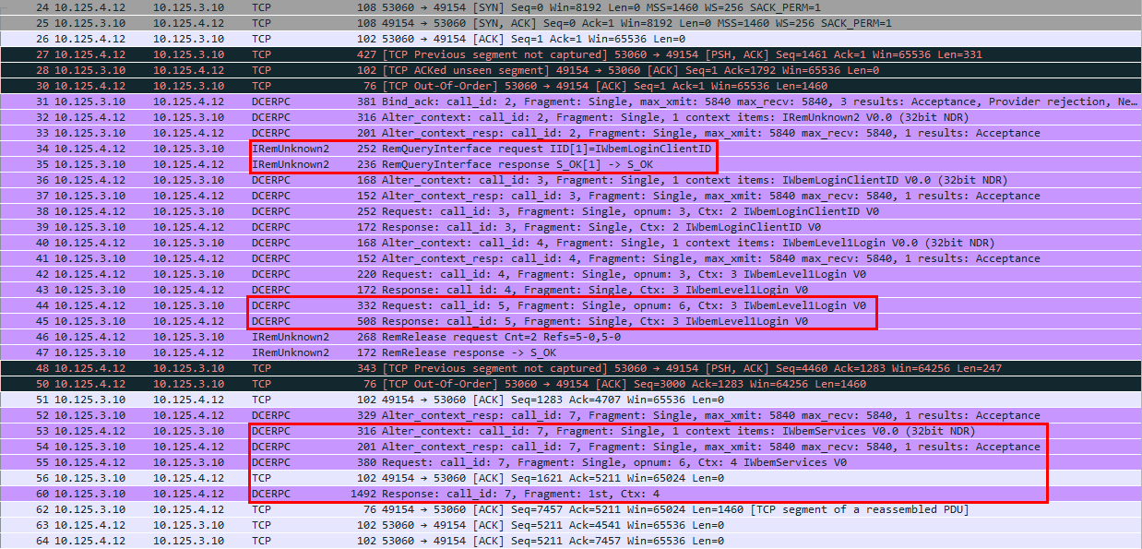Select packet 46, the RemRelease request row
Viewport: 1142px width, 549px height.
coord(553,337)
